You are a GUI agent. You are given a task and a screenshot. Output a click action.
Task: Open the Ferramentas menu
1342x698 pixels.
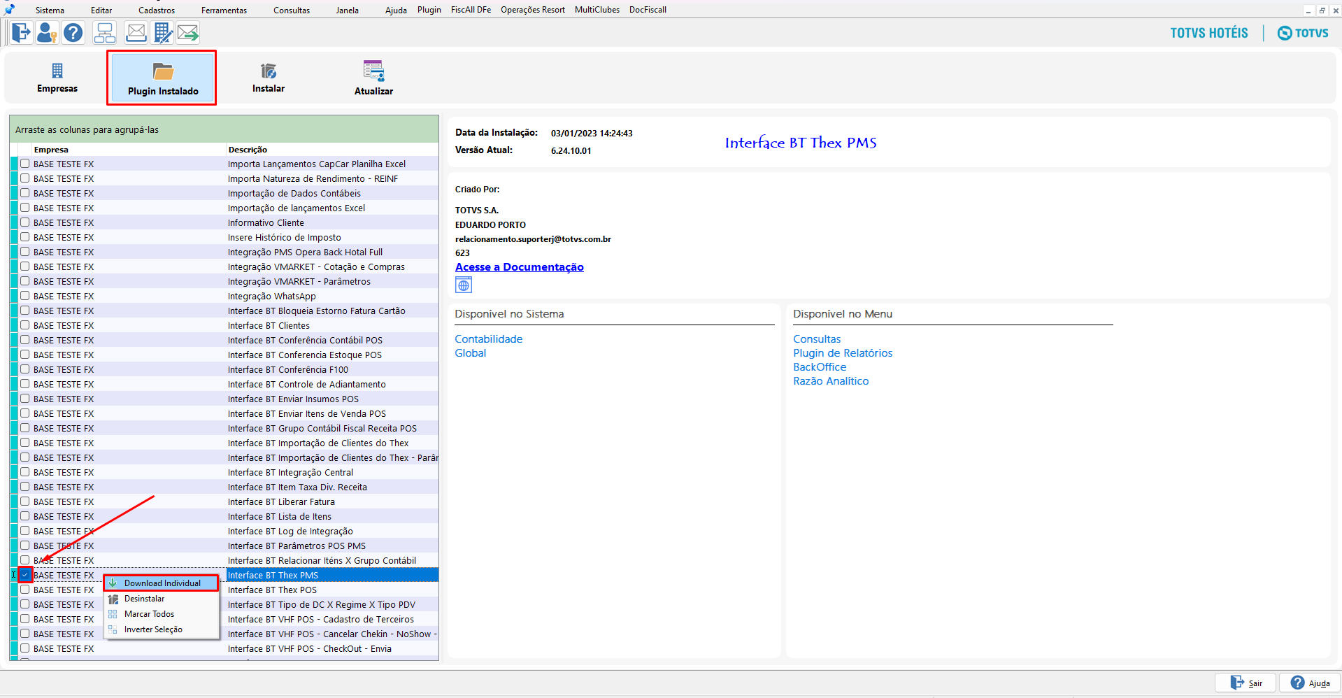point(224,10)
